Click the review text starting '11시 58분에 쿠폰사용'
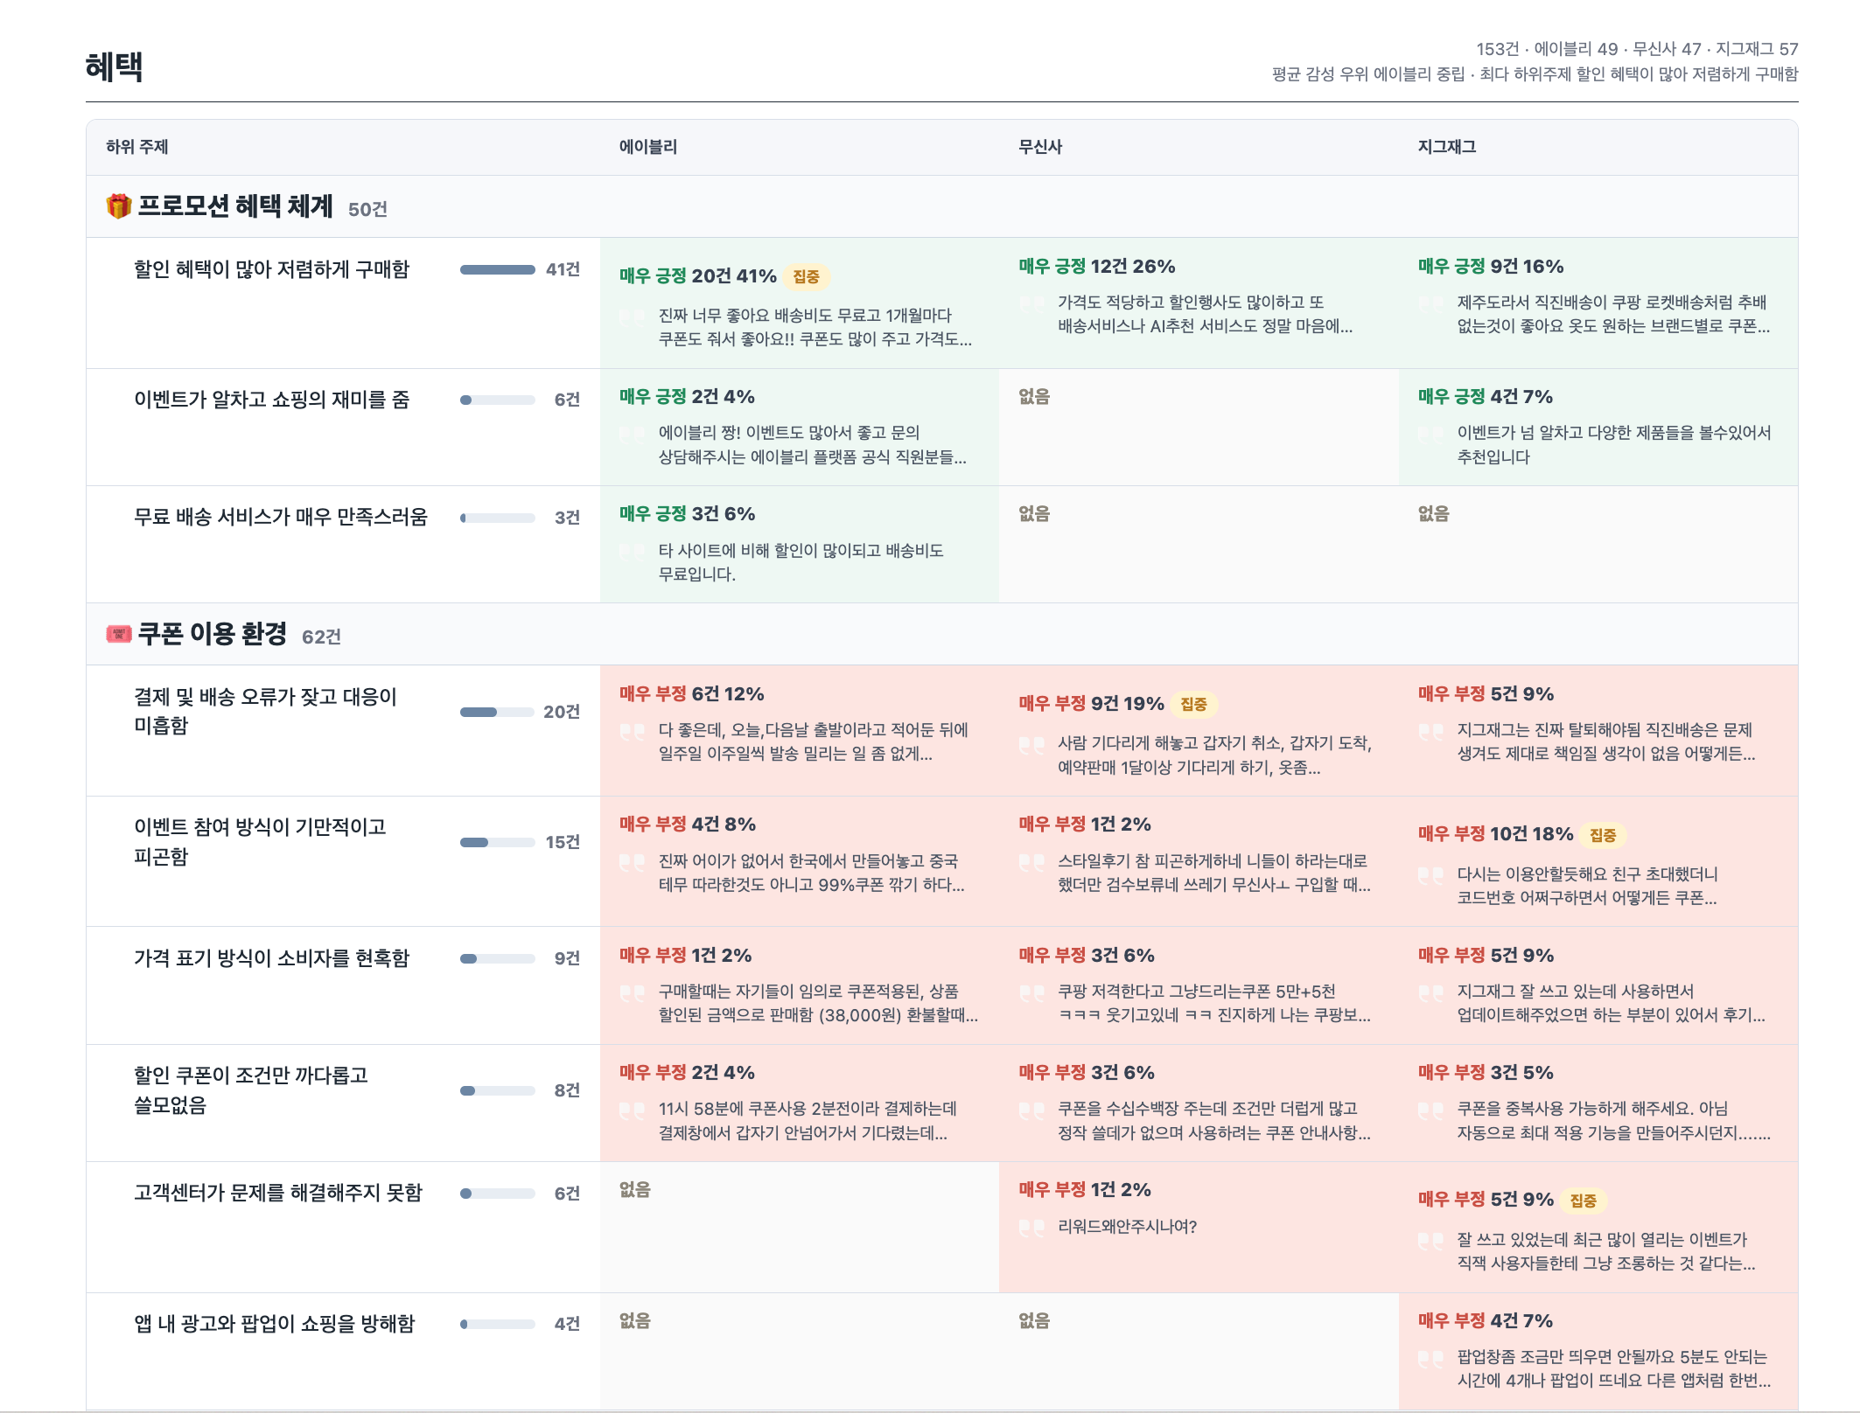The width and height of the screenshot is (1860, 1413). [808, 1121]
